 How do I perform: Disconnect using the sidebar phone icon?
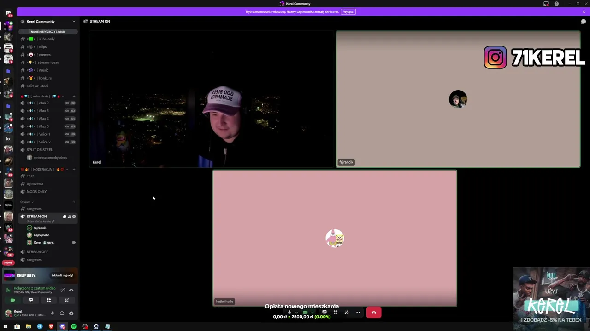pyautogui.click(x=71, y=290)
